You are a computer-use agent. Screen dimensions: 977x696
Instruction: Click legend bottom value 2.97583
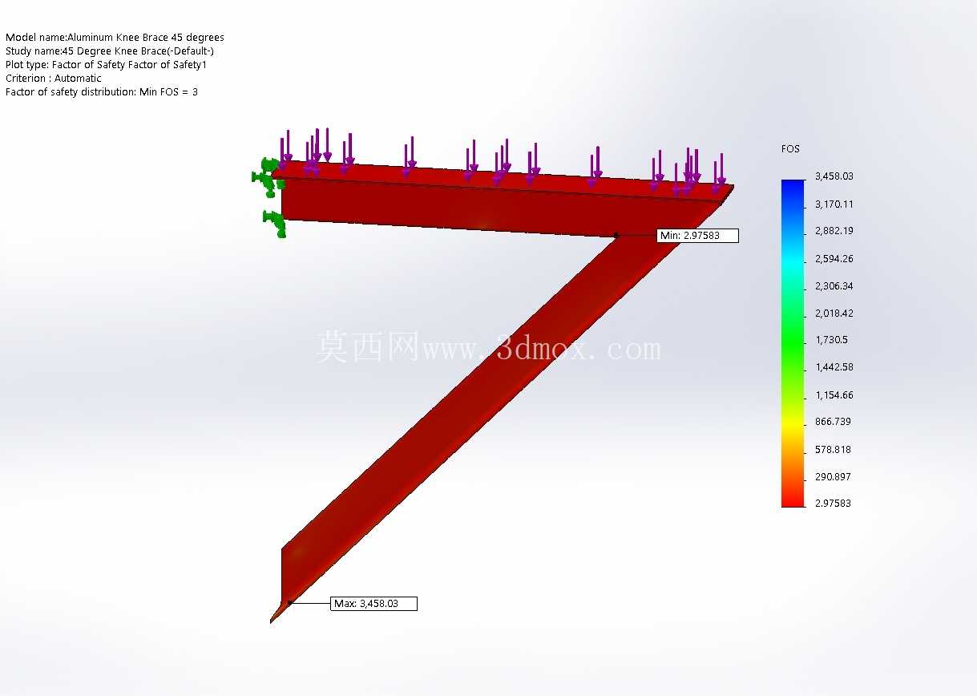pos(833,504)
